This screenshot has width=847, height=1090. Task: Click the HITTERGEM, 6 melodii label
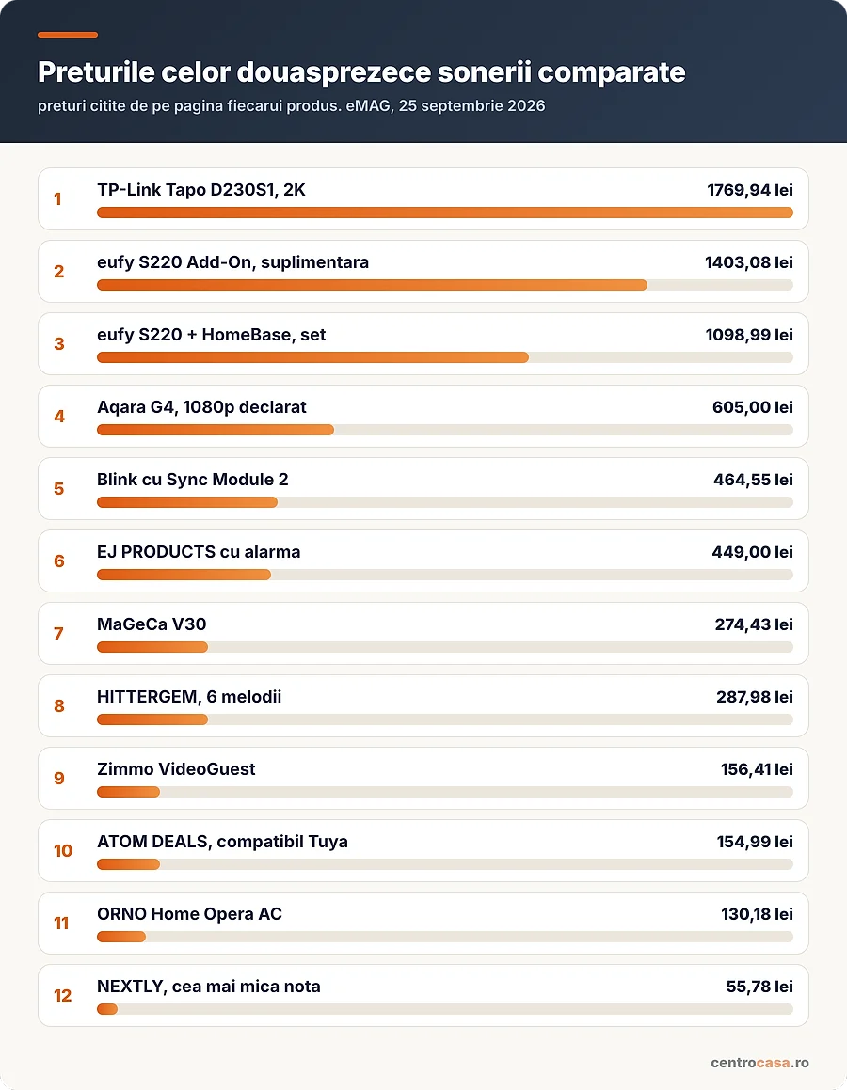click(189, 697)
